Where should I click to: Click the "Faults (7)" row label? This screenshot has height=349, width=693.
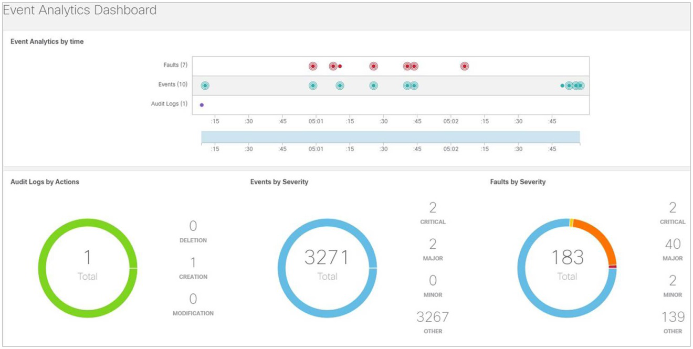[x=175, y=65]
